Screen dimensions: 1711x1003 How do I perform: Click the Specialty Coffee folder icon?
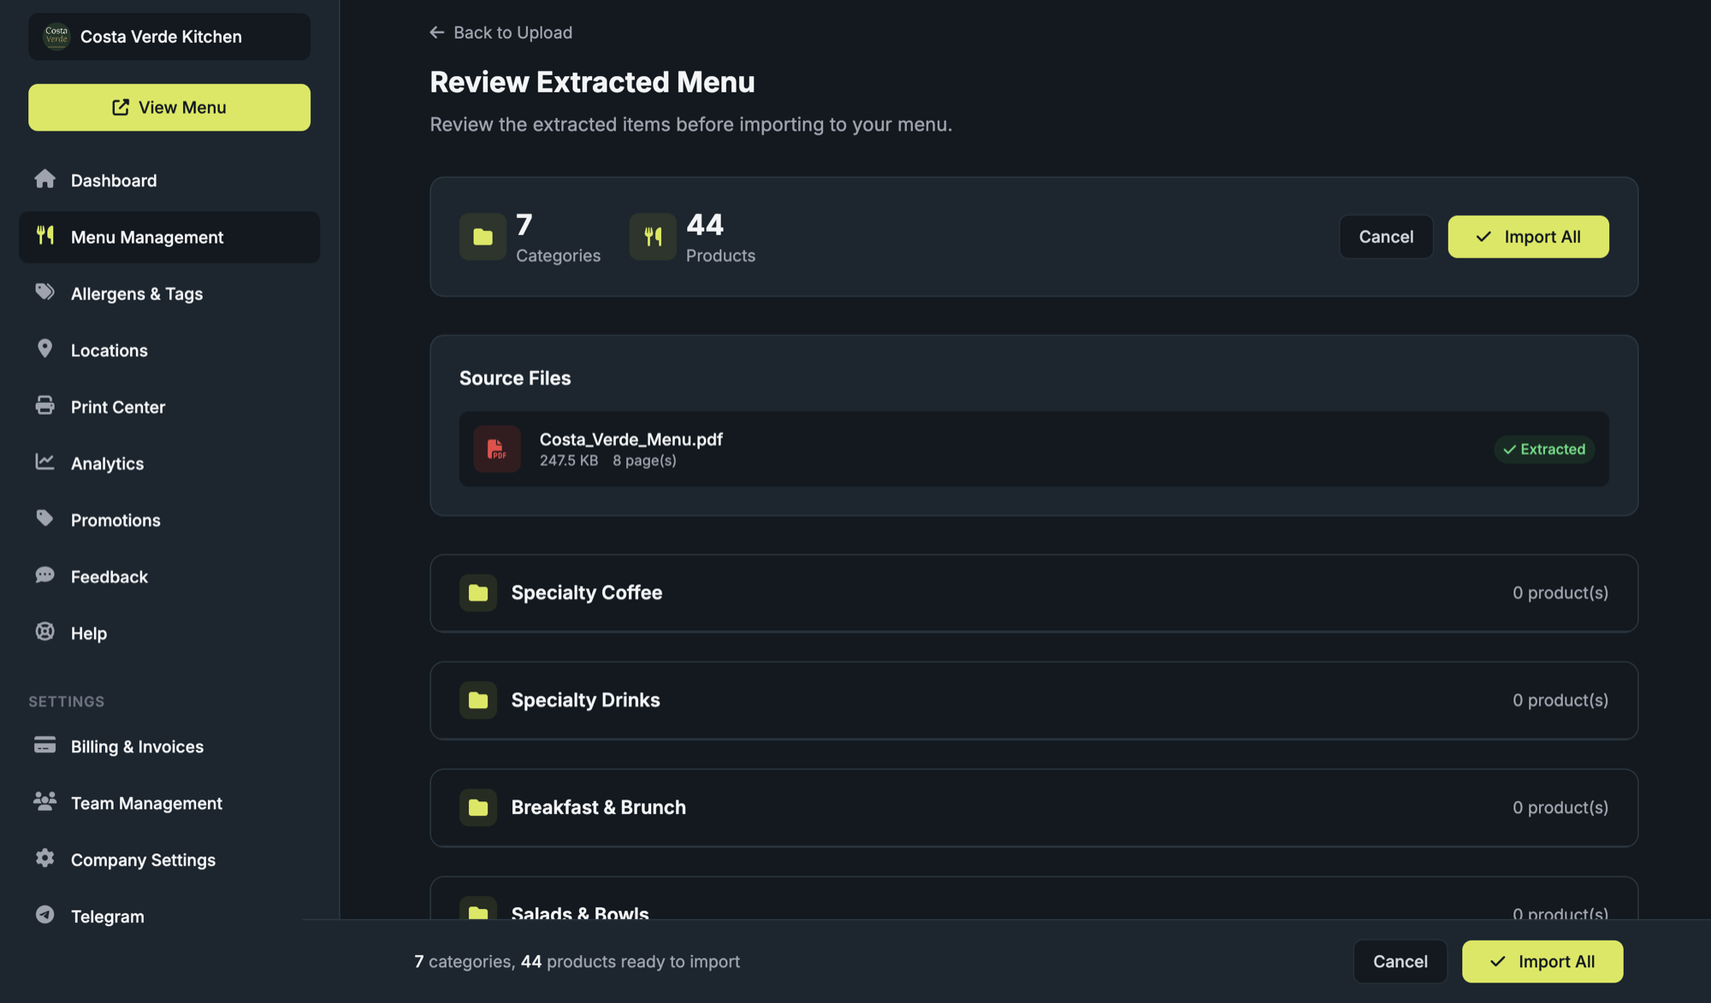478,593
